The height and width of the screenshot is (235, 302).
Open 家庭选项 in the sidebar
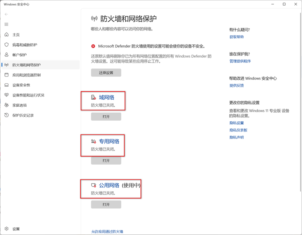click(x=19, y=105)
